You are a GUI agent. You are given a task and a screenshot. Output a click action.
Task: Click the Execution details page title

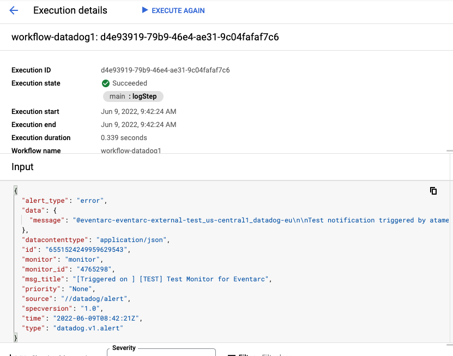coord(70,10)
